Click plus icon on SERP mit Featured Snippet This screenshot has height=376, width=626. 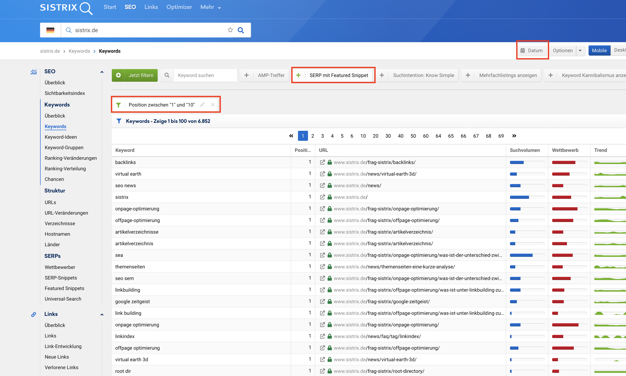click(x=298, y=75)
